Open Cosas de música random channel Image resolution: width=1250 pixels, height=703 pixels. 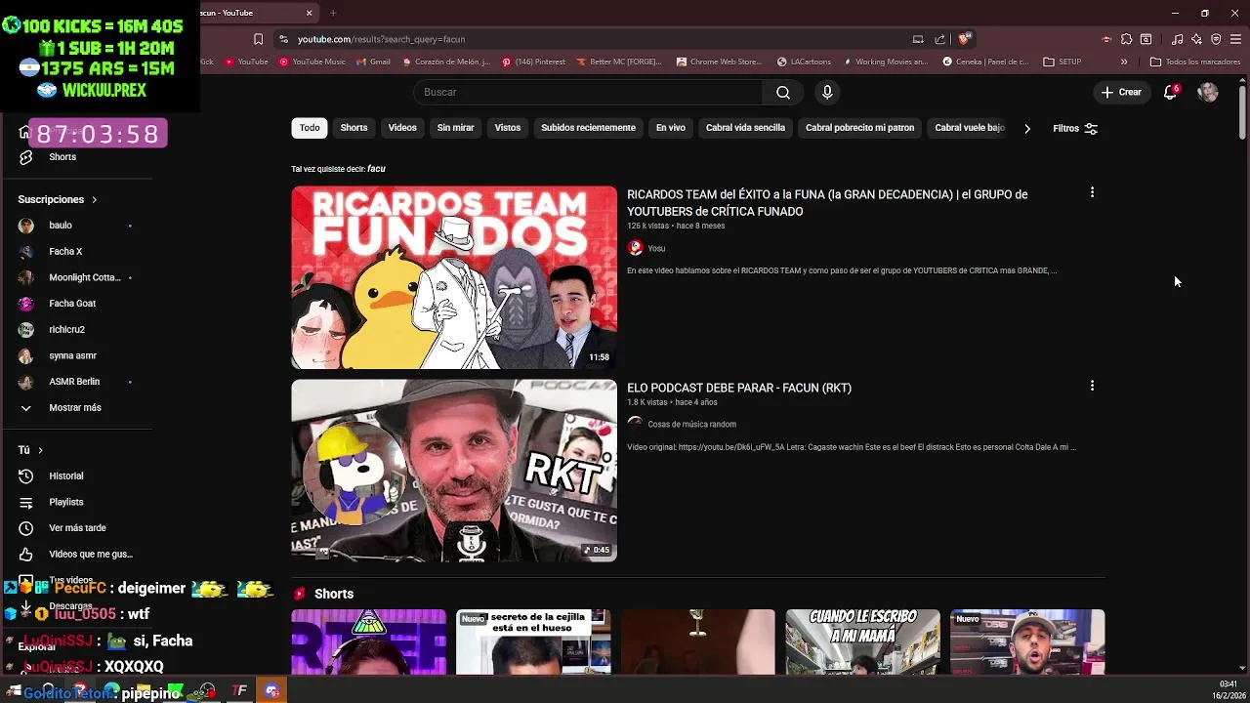pyautogui.click(x=691, y=424)
